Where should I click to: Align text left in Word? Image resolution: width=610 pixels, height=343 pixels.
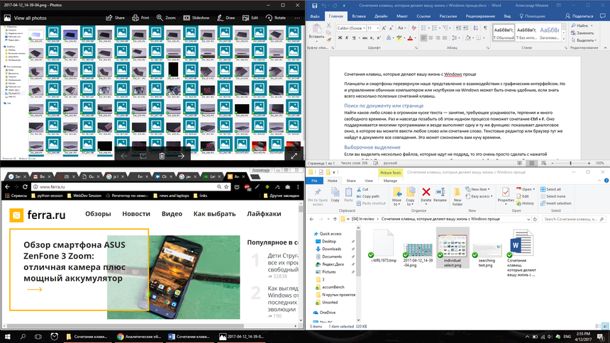(x=423, y=38)
